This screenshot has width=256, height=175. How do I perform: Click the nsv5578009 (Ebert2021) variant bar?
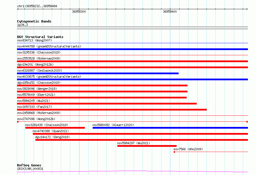[102, 98]
